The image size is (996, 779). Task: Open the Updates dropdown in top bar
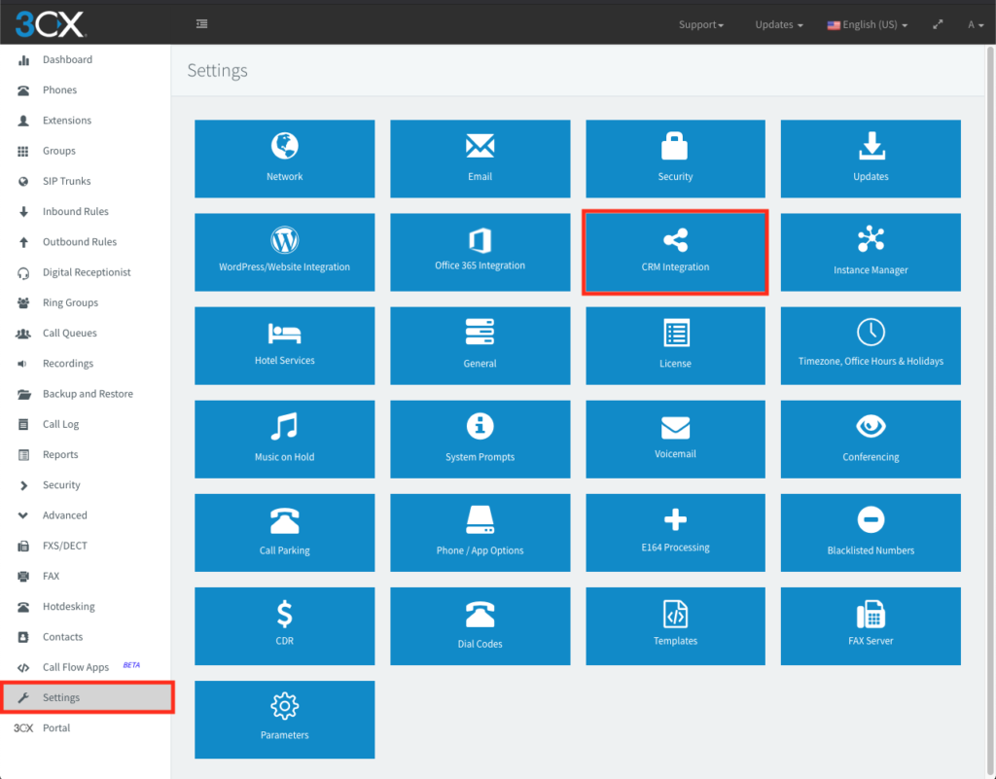(x=779, y=24)
